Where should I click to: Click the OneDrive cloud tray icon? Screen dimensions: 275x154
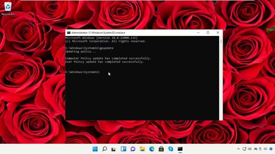(x=256, y=149)
